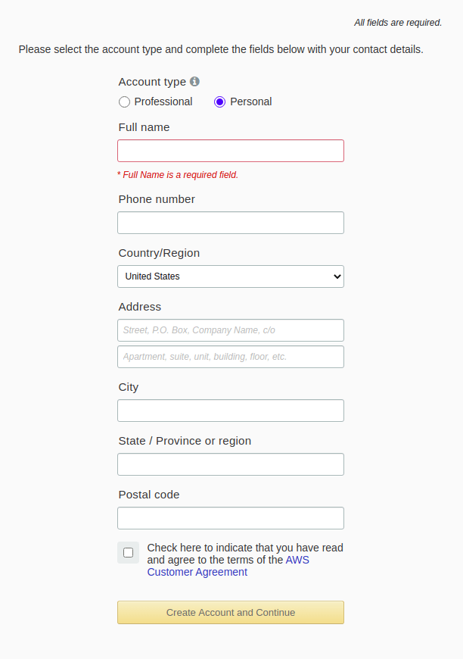Click the 'Check here to indicate' agreement text
Screen dimensions: 463x659
point(244,548)
